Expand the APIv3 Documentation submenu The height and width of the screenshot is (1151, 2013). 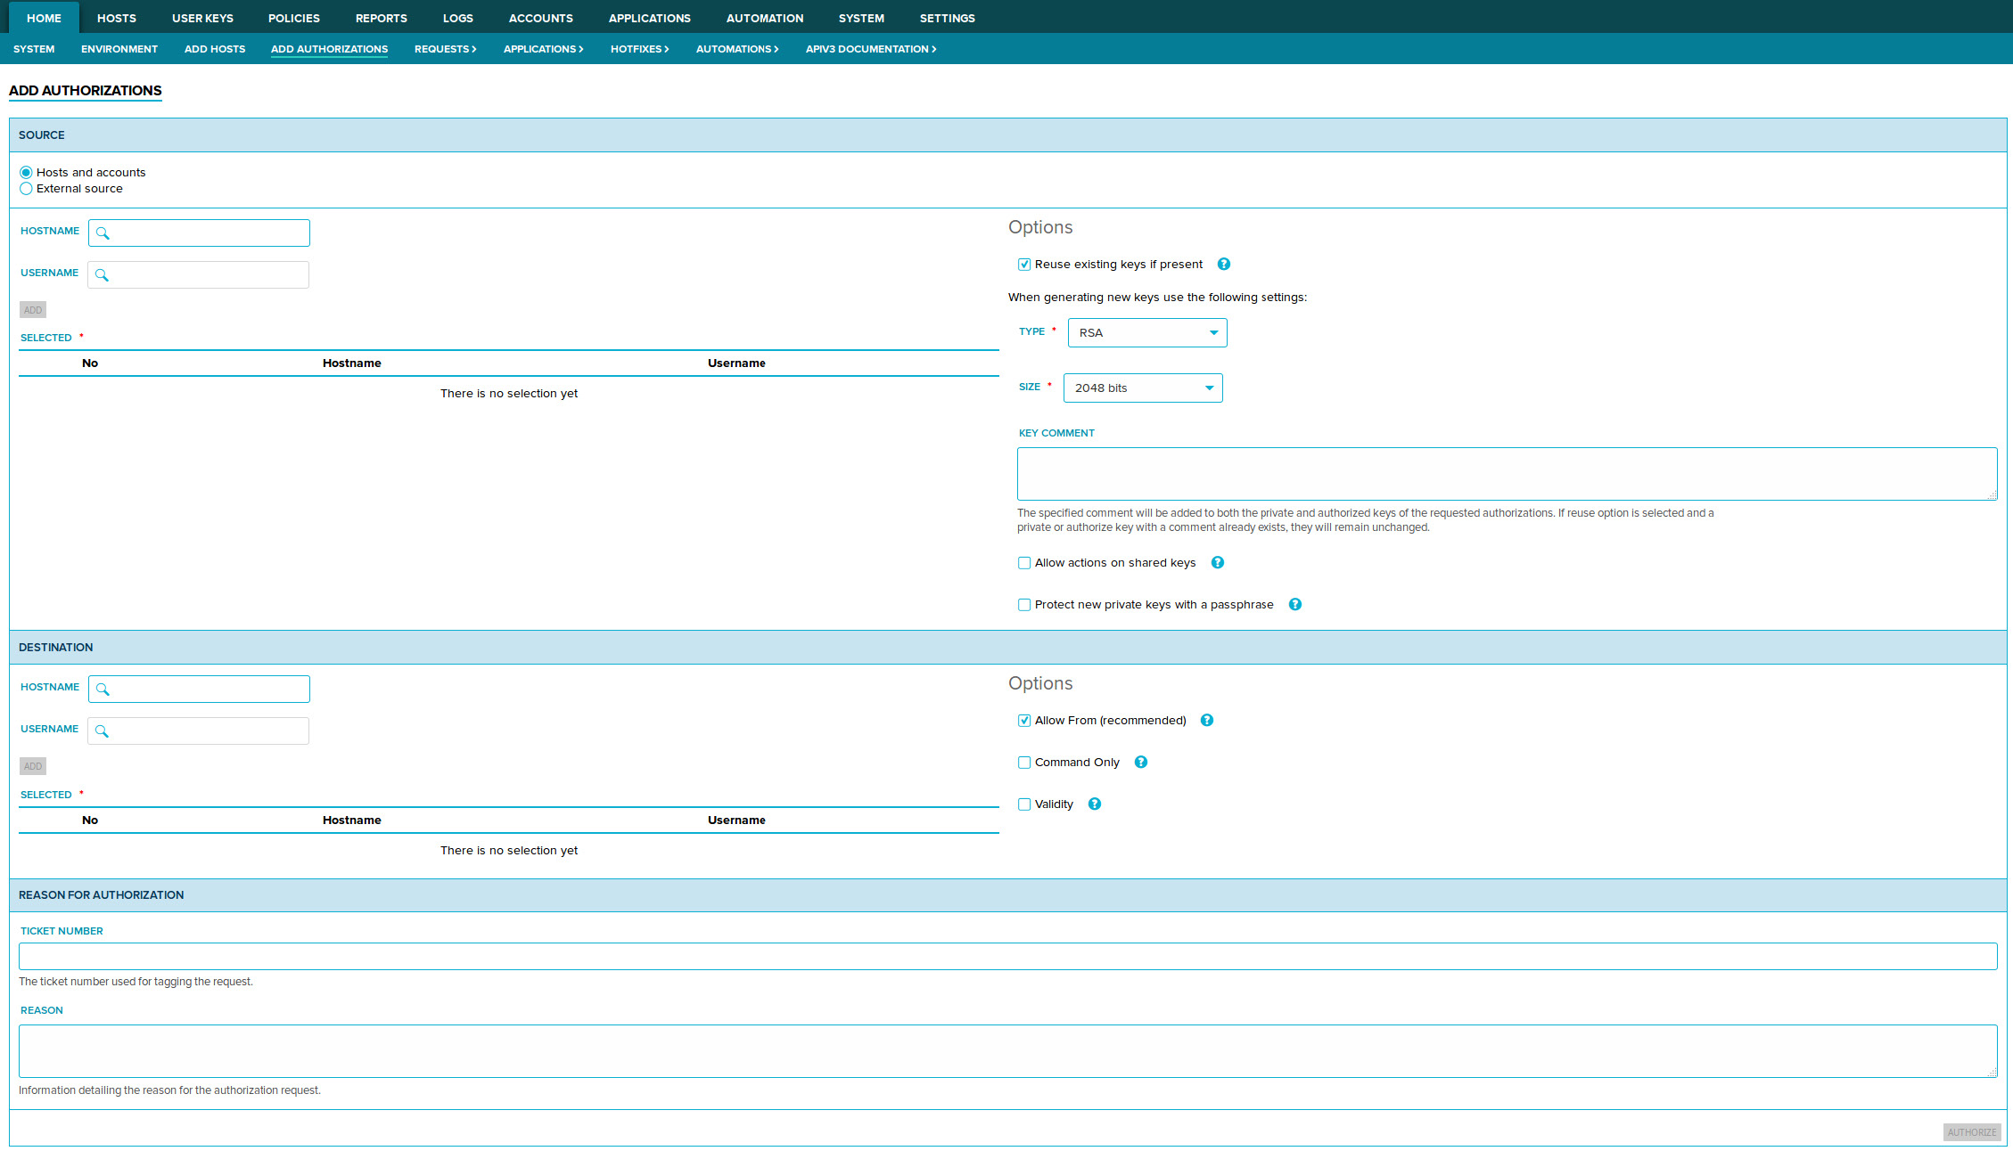871,49
